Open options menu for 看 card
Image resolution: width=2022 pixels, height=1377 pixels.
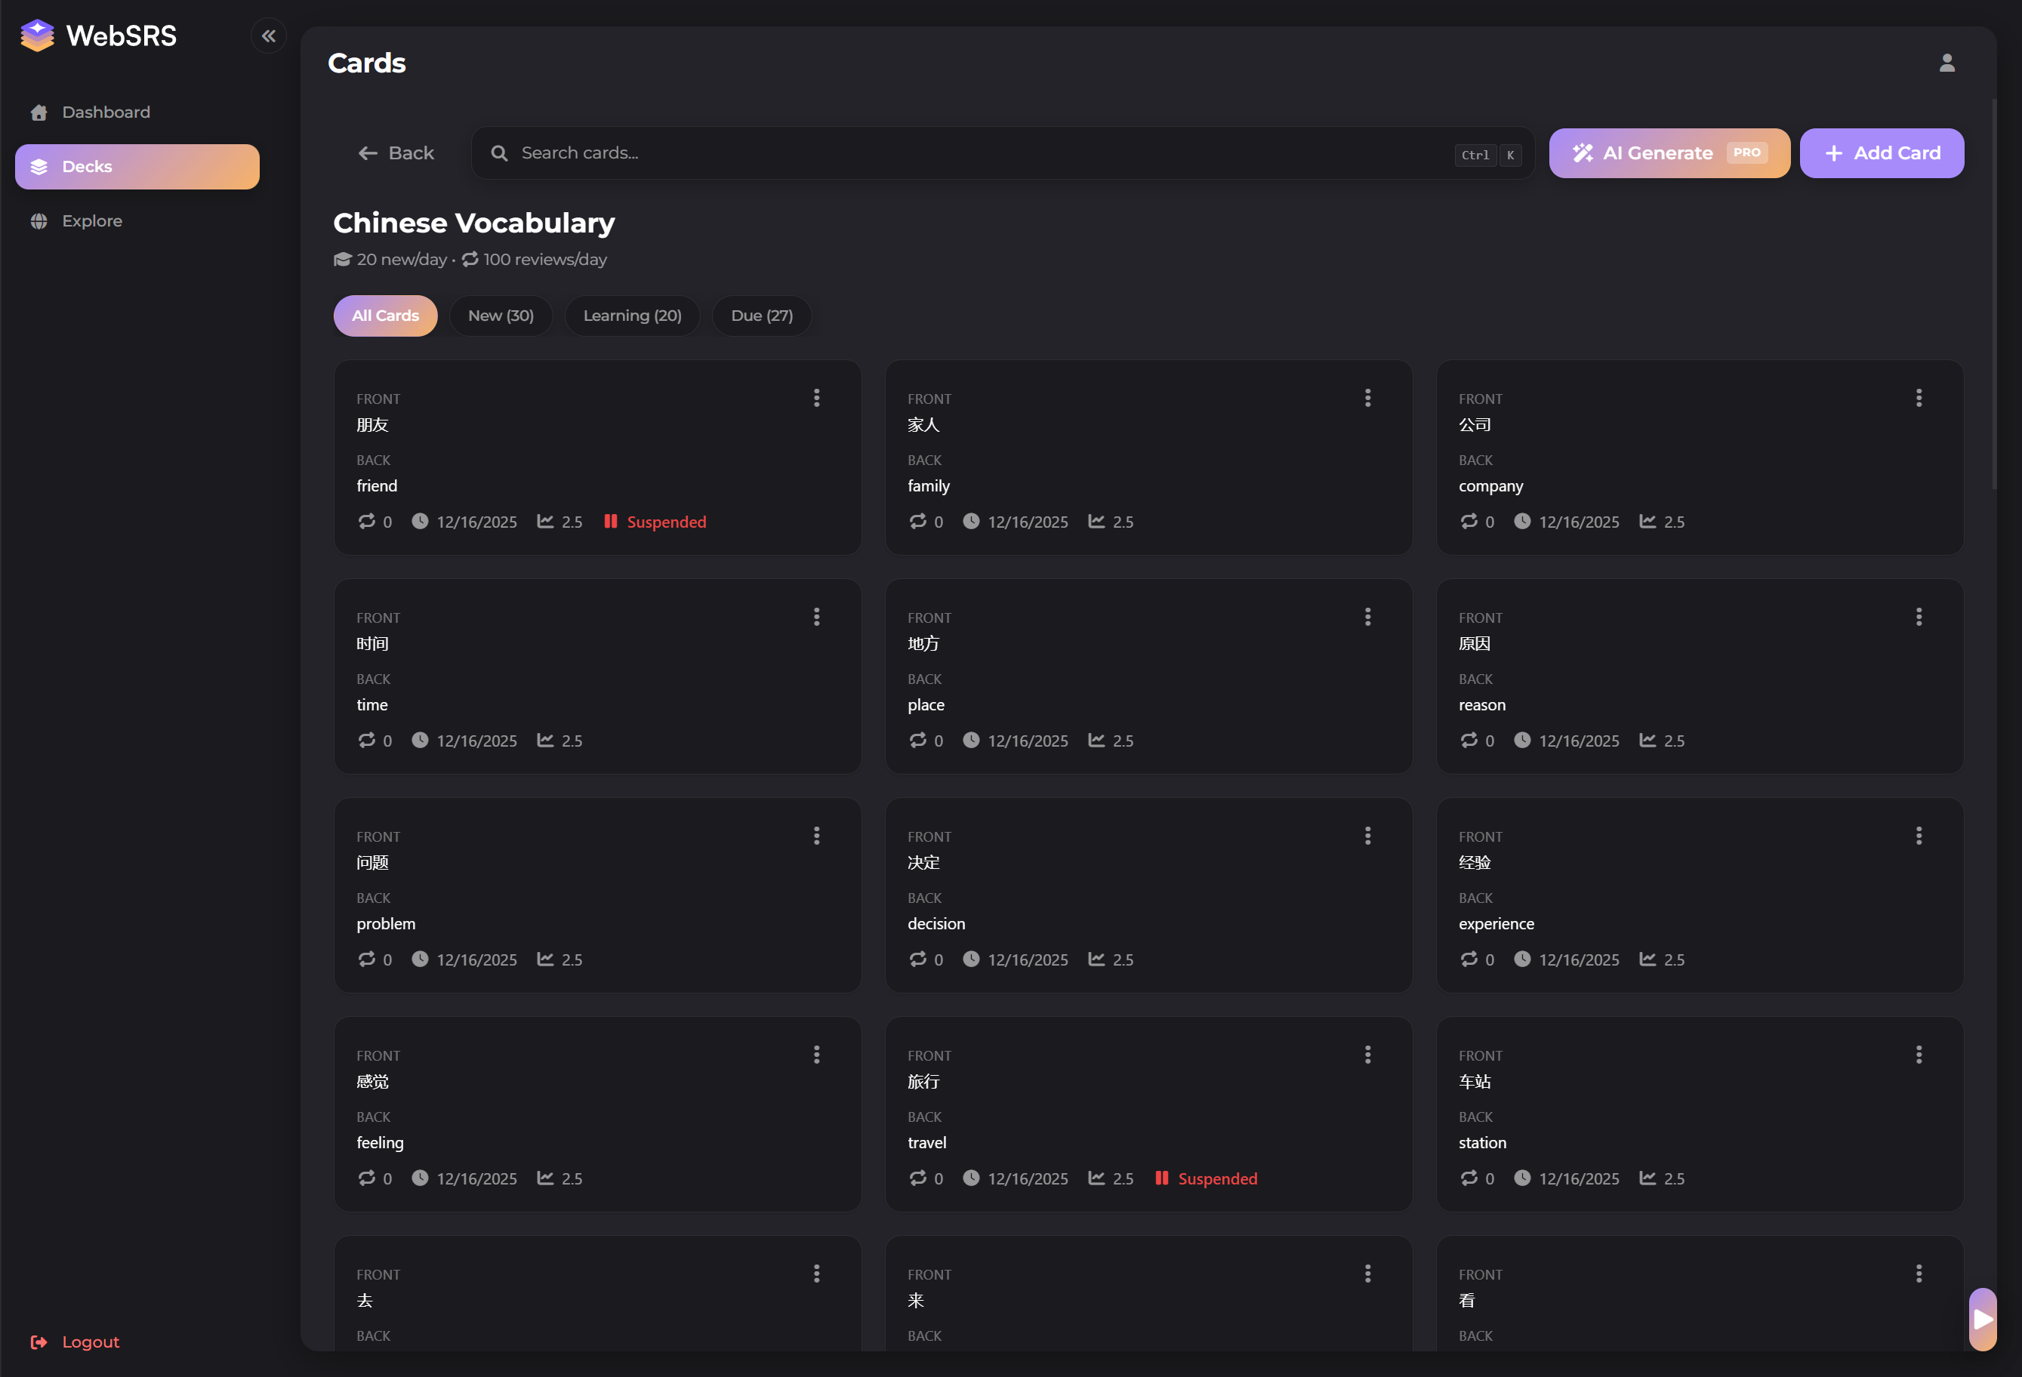pyautogui.click(x=1919, y=1274)
